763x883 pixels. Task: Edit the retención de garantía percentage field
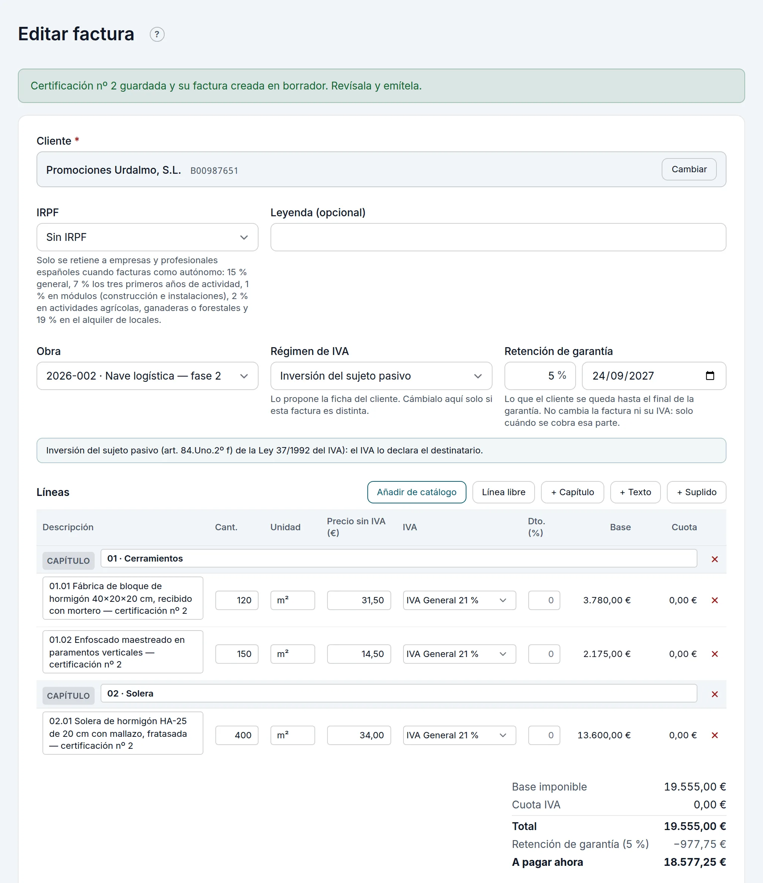(x=540, y=376)
